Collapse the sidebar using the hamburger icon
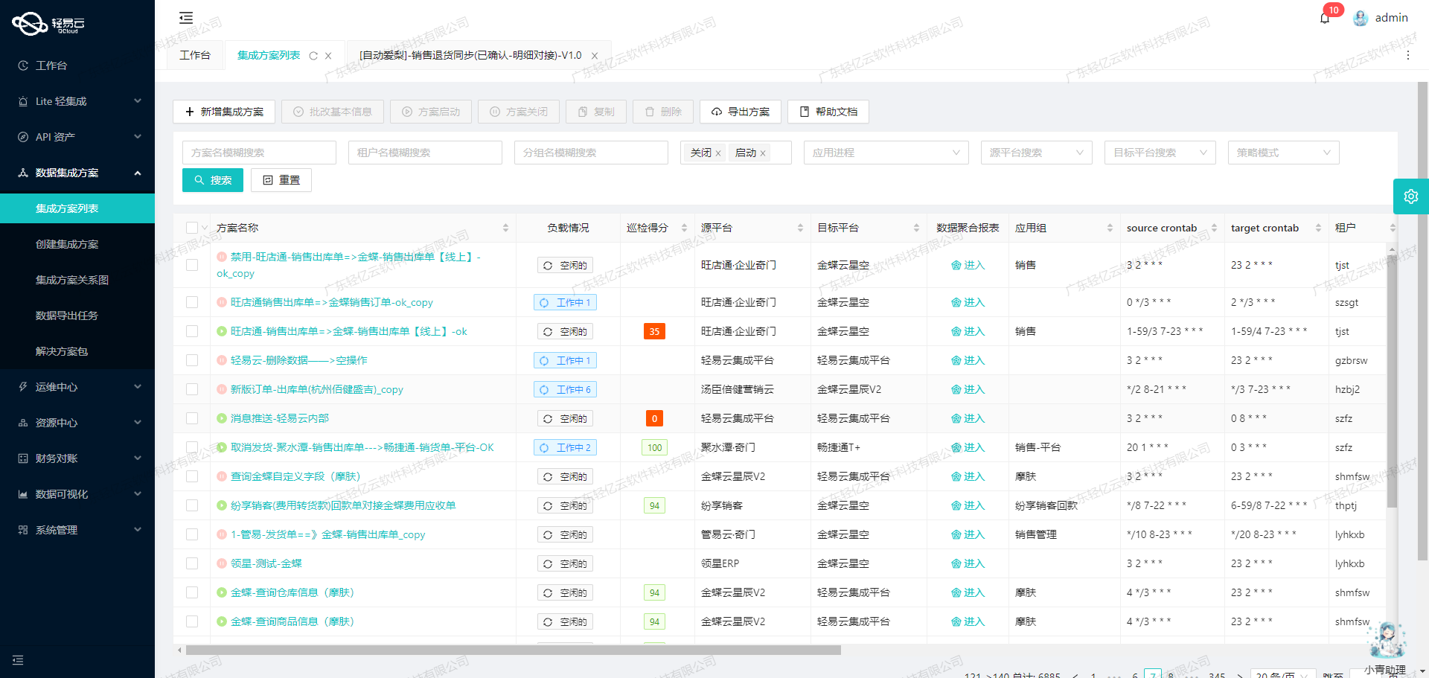1429x678 pixels. point(185,17)
